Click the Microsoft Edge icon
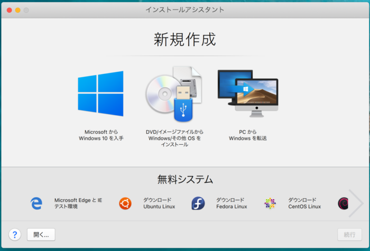 (x=36, y=203)
